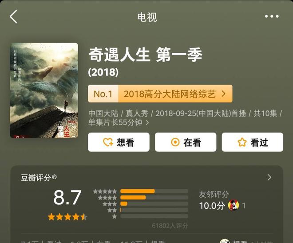Open the 奇遇人生 poster thumbnail
Viewport: 293px width, 243px height.
point(44,90)
